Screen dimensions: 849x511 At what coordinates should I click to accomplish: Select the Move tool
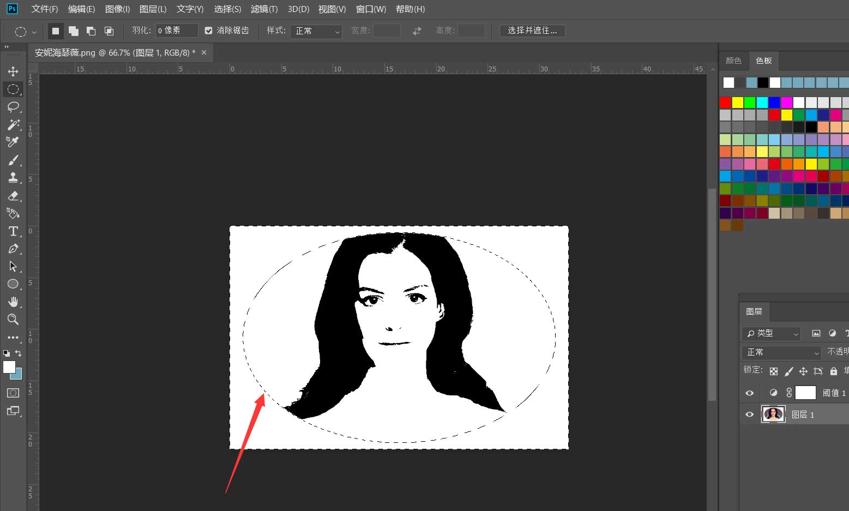point(13,71)
